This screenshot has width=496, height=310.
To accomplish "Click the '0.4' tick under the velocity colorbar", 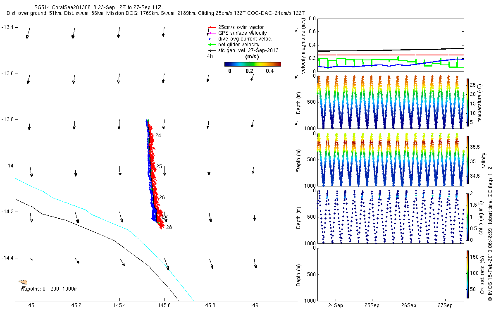I will (x=270, y=71).
